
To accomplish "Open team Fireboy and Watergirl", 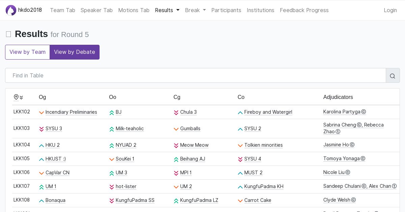I will coord(268,112).
